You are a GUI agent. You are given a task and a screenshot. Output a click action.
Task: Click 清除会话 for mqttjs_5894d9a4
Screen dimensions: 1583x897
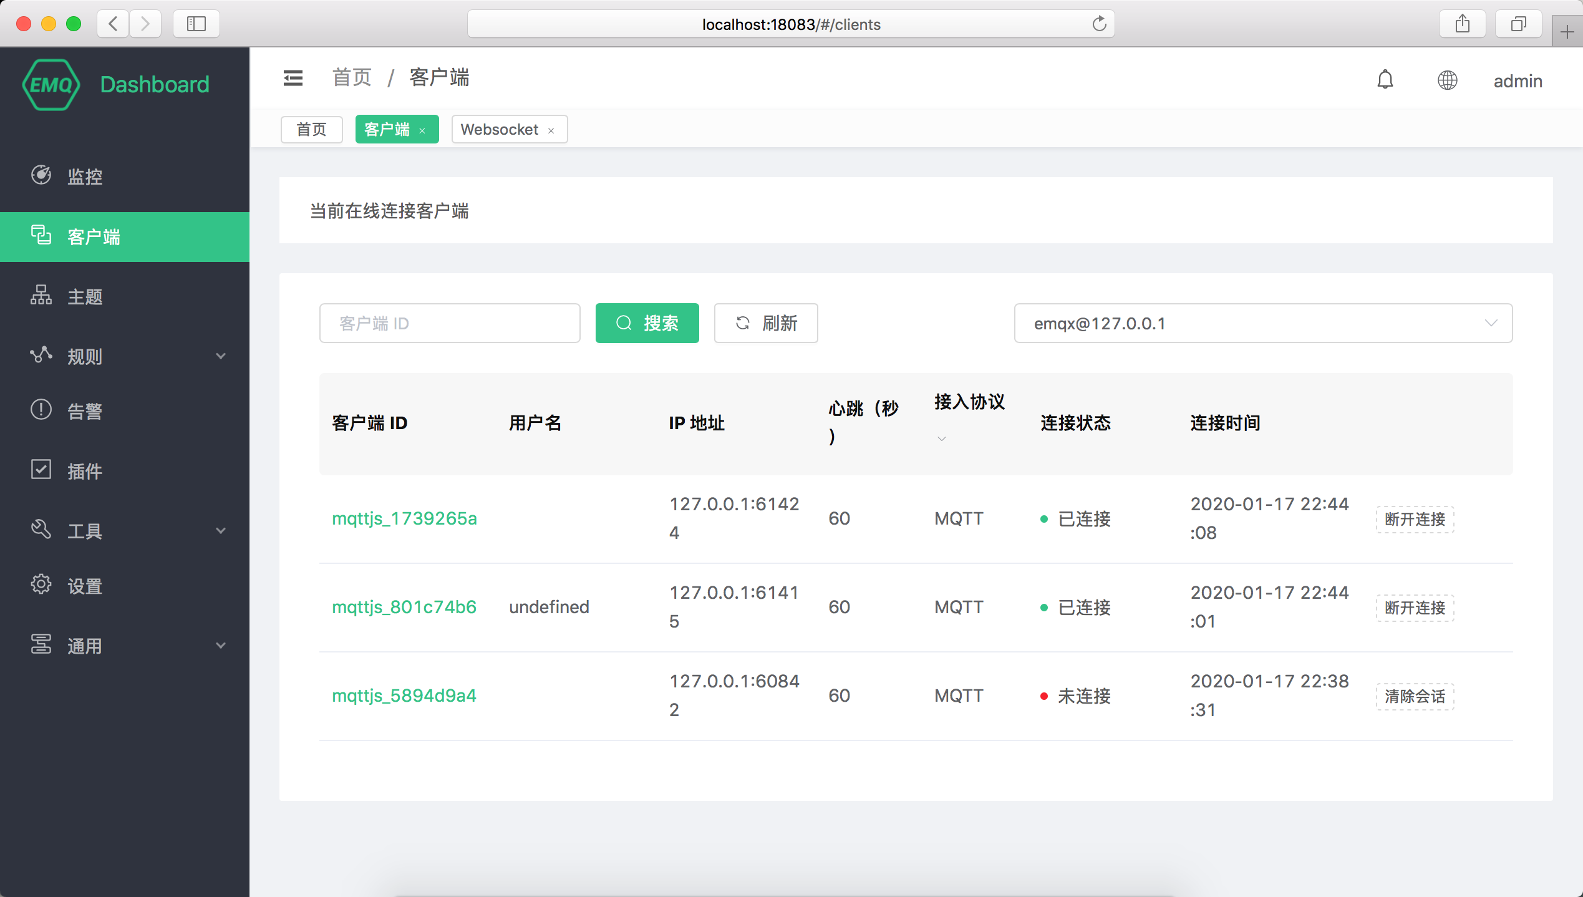1416,696
